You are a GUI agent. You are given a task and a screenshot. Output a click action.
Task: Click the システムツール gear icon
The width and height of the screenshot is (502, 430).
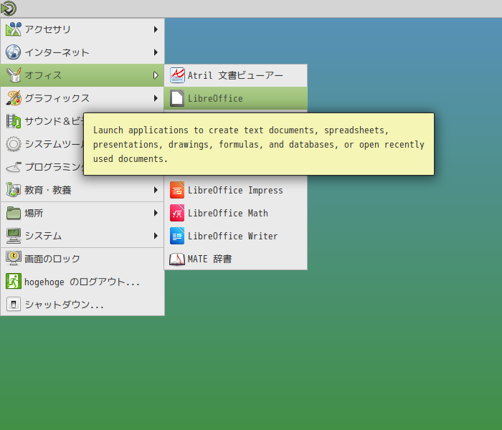[x=14, y=144]
